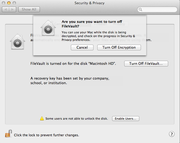Viewport: 180px width, 143px height.
Task: Zoom the window with the green button
Action: [14, 3]
